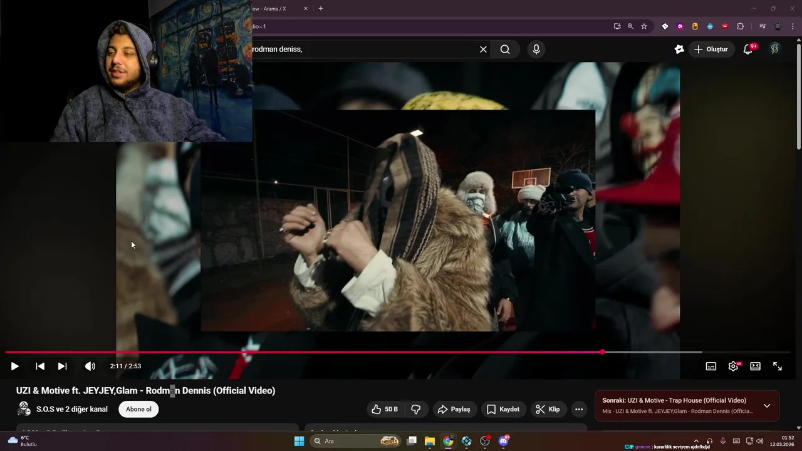Open more actions three-dot menu
The image size is (802, 451).
579,409
